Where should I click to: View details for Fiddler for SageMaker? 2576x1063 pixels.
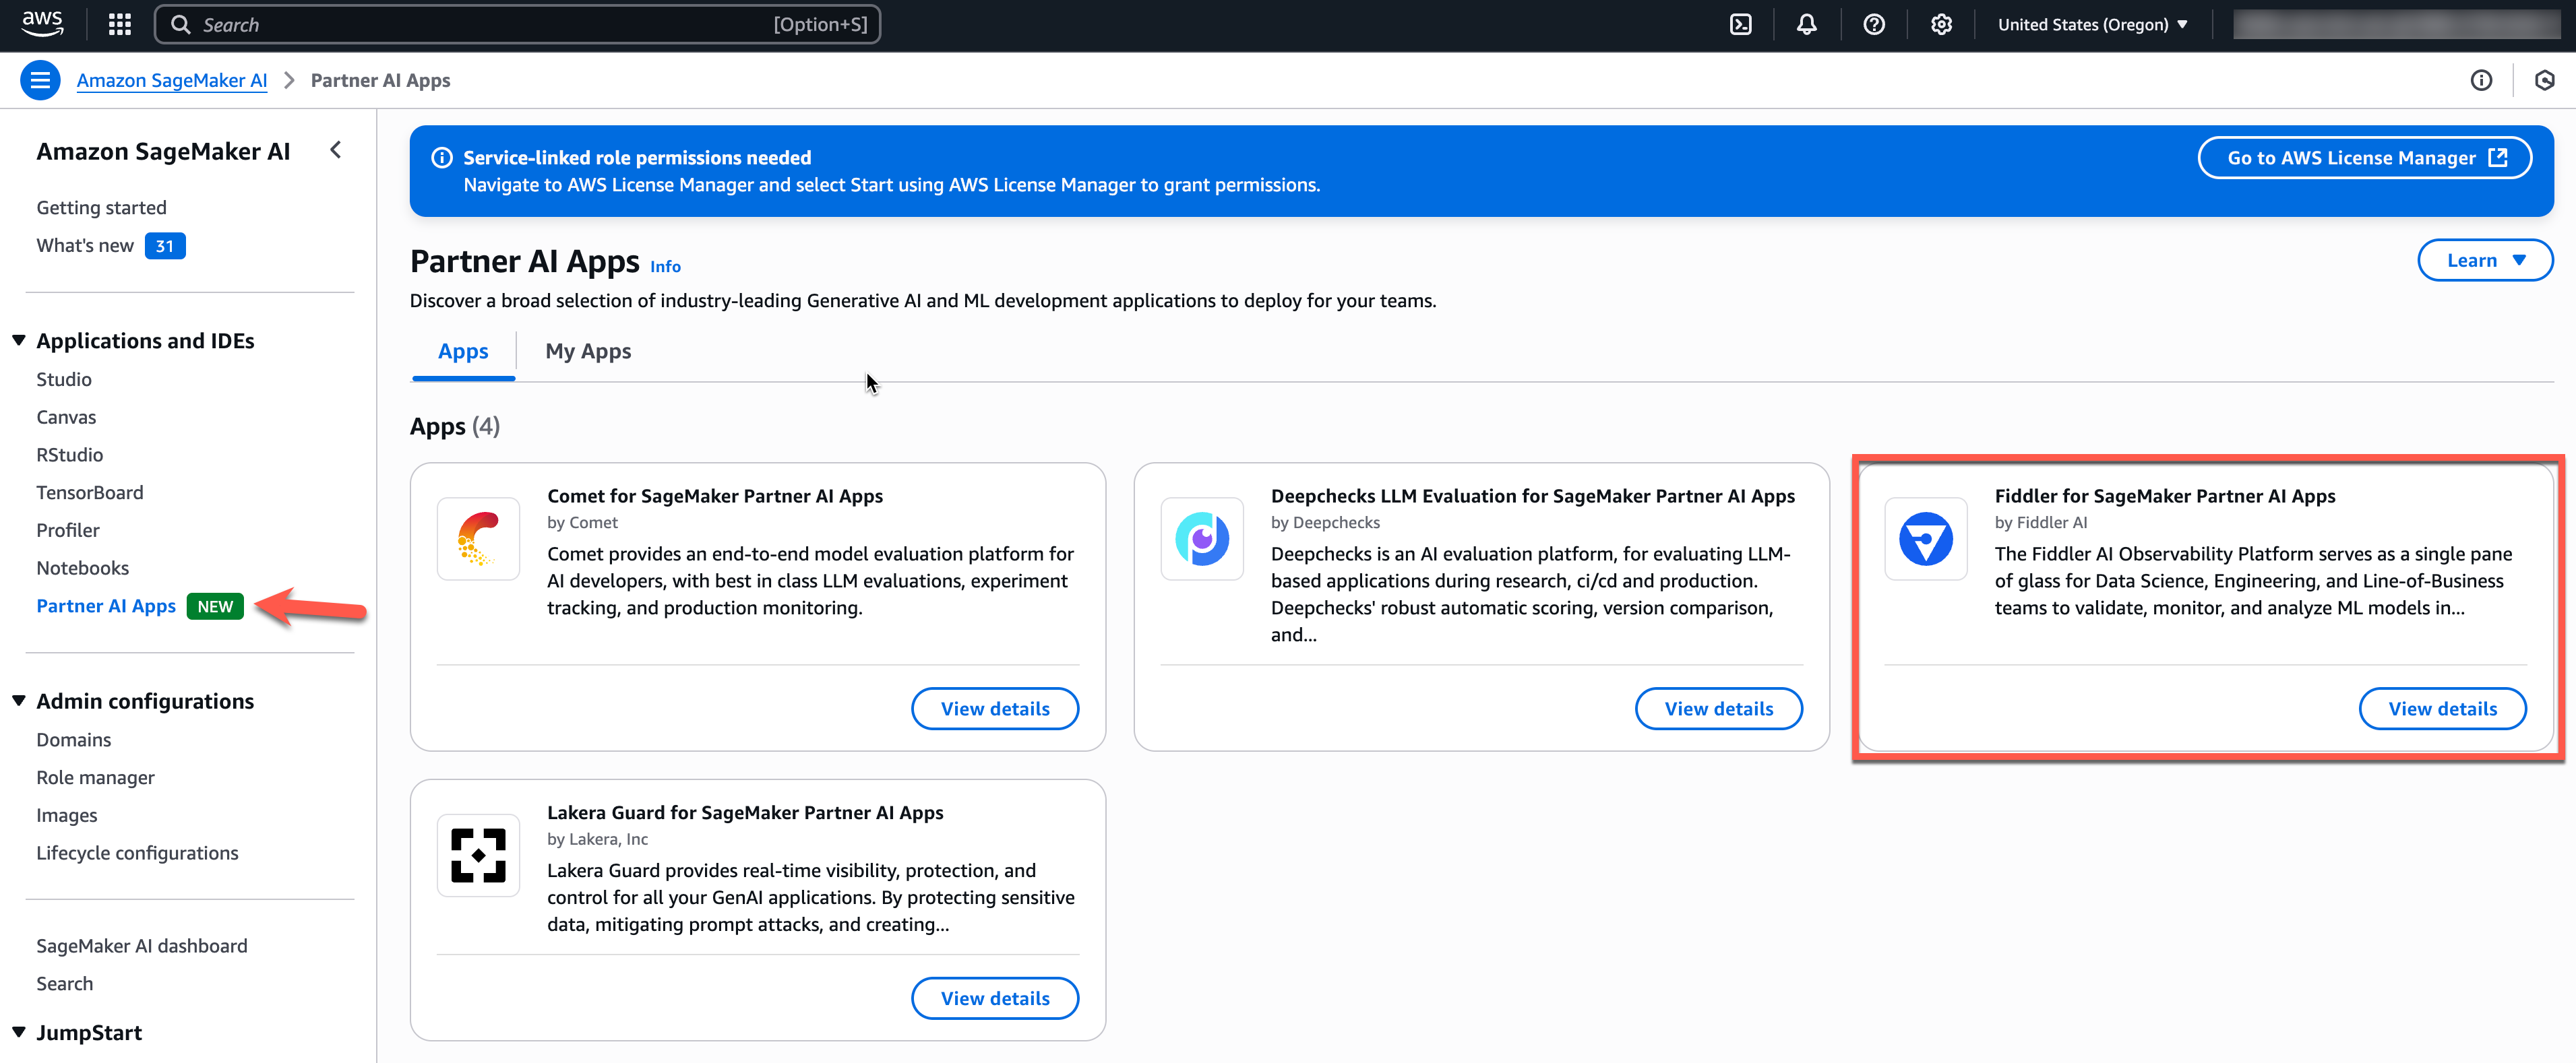(2442, 709)
